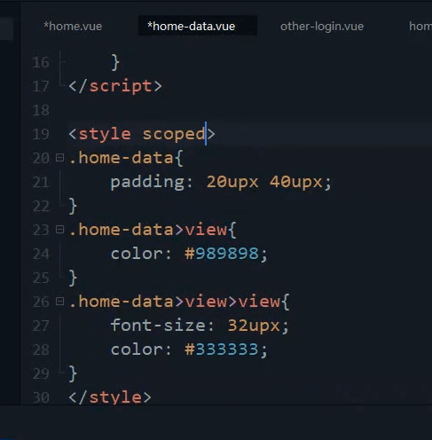This screenshot has height=440, width=432.
Task: Collapse the .home-data>view>view rule on line 26
Action: coord(59,302)
